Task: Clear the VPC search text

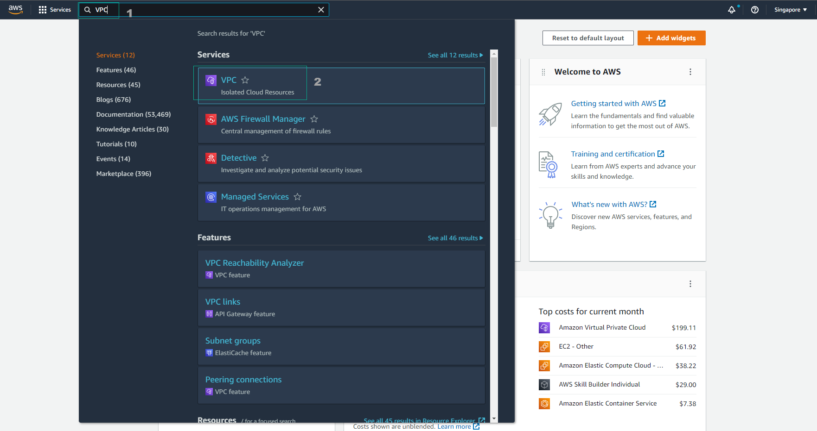Action: click(321, 10)
